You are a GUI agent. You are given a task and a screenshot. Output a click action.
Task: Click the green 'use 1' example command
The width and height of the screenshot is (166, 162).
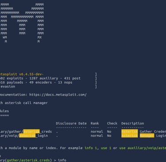[106, 148]
